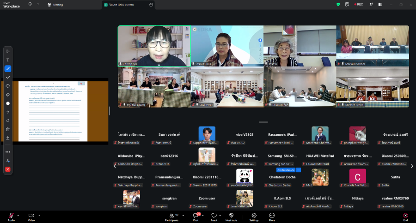Toggle microphone mute Audio button
This screenshot has width=416, height=223.
[x=11, y=217]
